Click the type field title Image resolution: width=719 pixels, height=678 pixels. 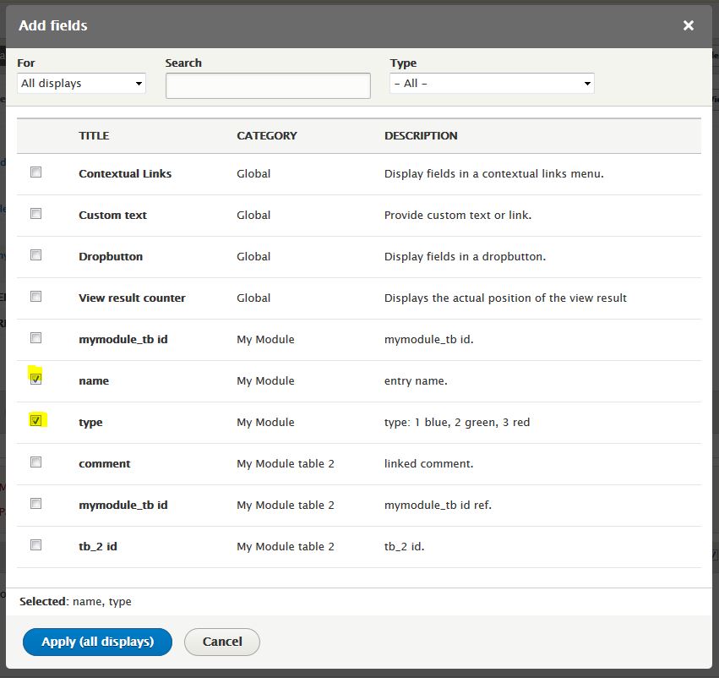coord(90,423)
